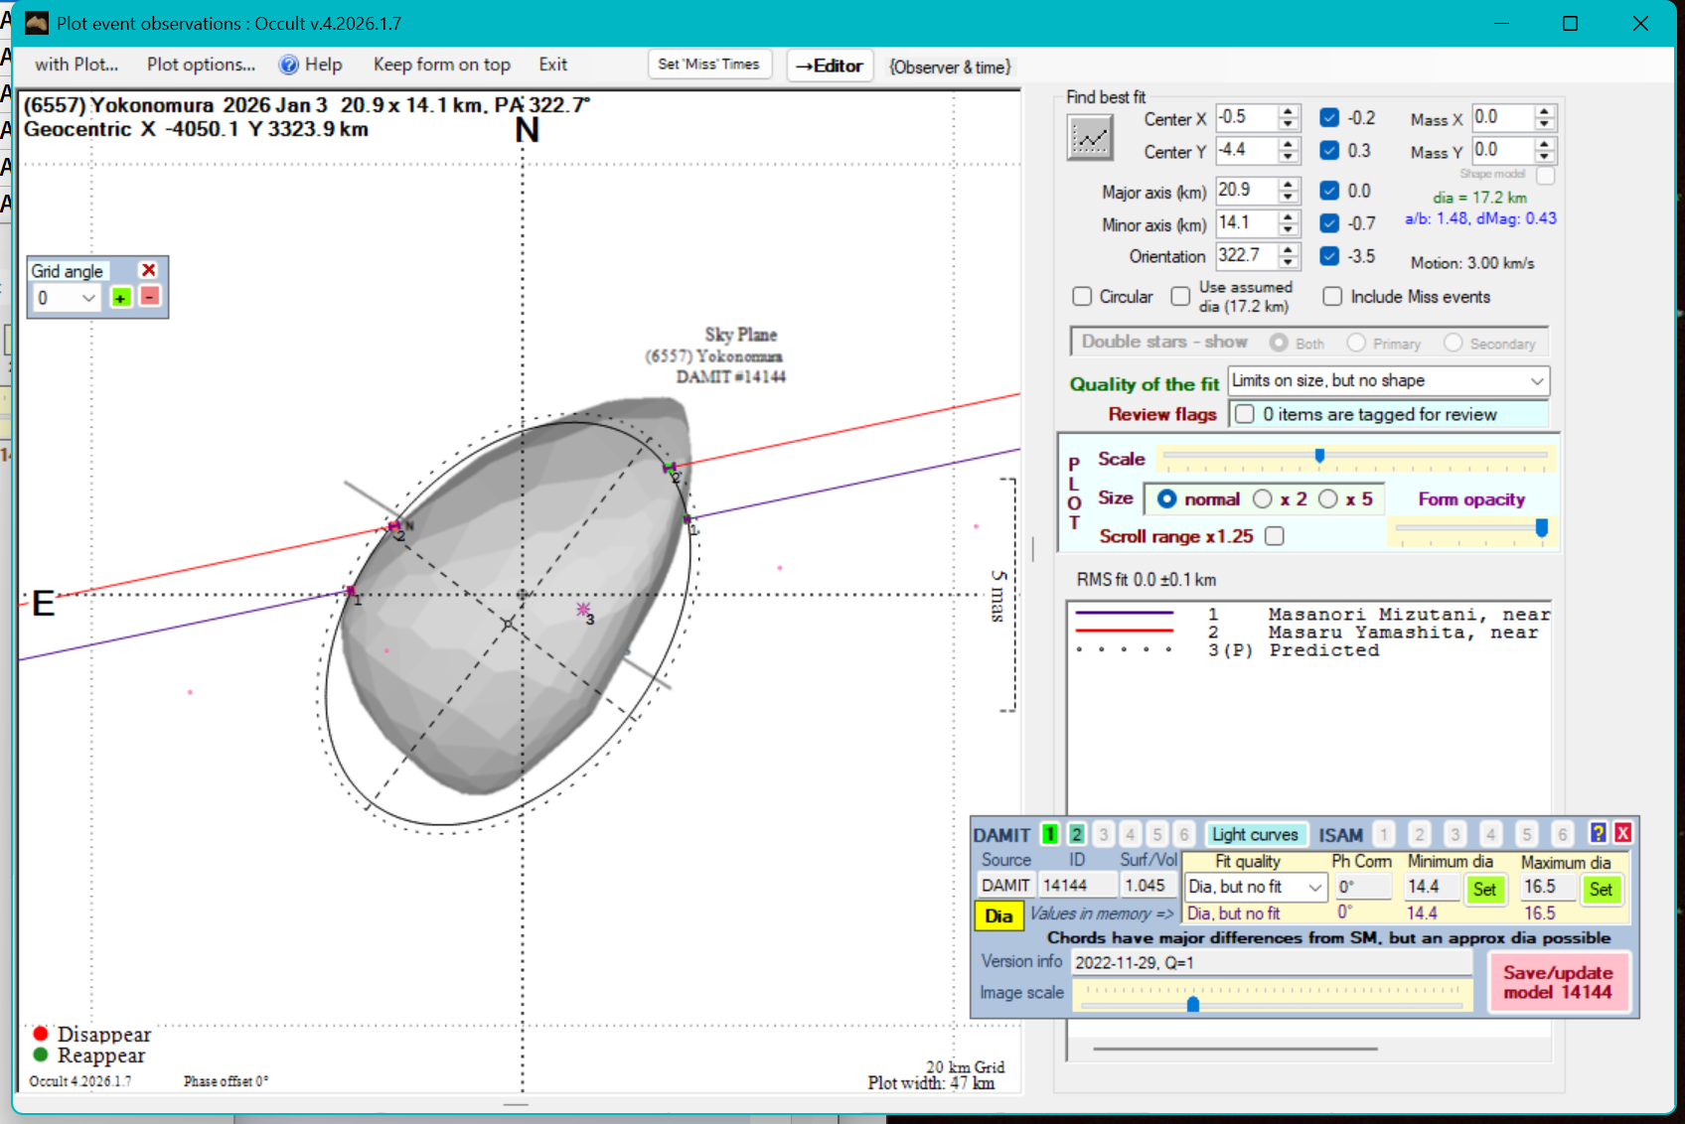Screen dimensions: 1685x1124
Task: Click the yellow Dia button
Action: 998,915
